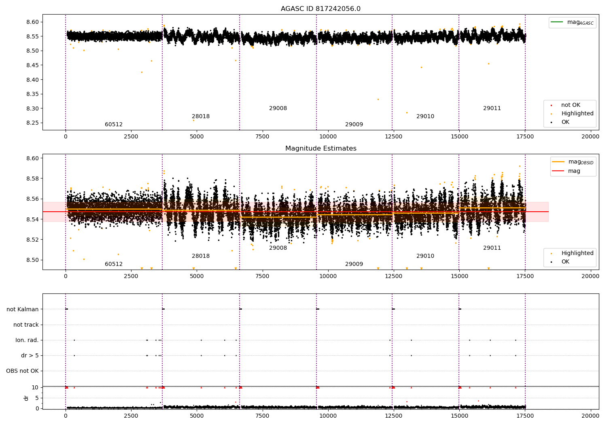Click the 'not track' axis label

click(x=26, y=325)
